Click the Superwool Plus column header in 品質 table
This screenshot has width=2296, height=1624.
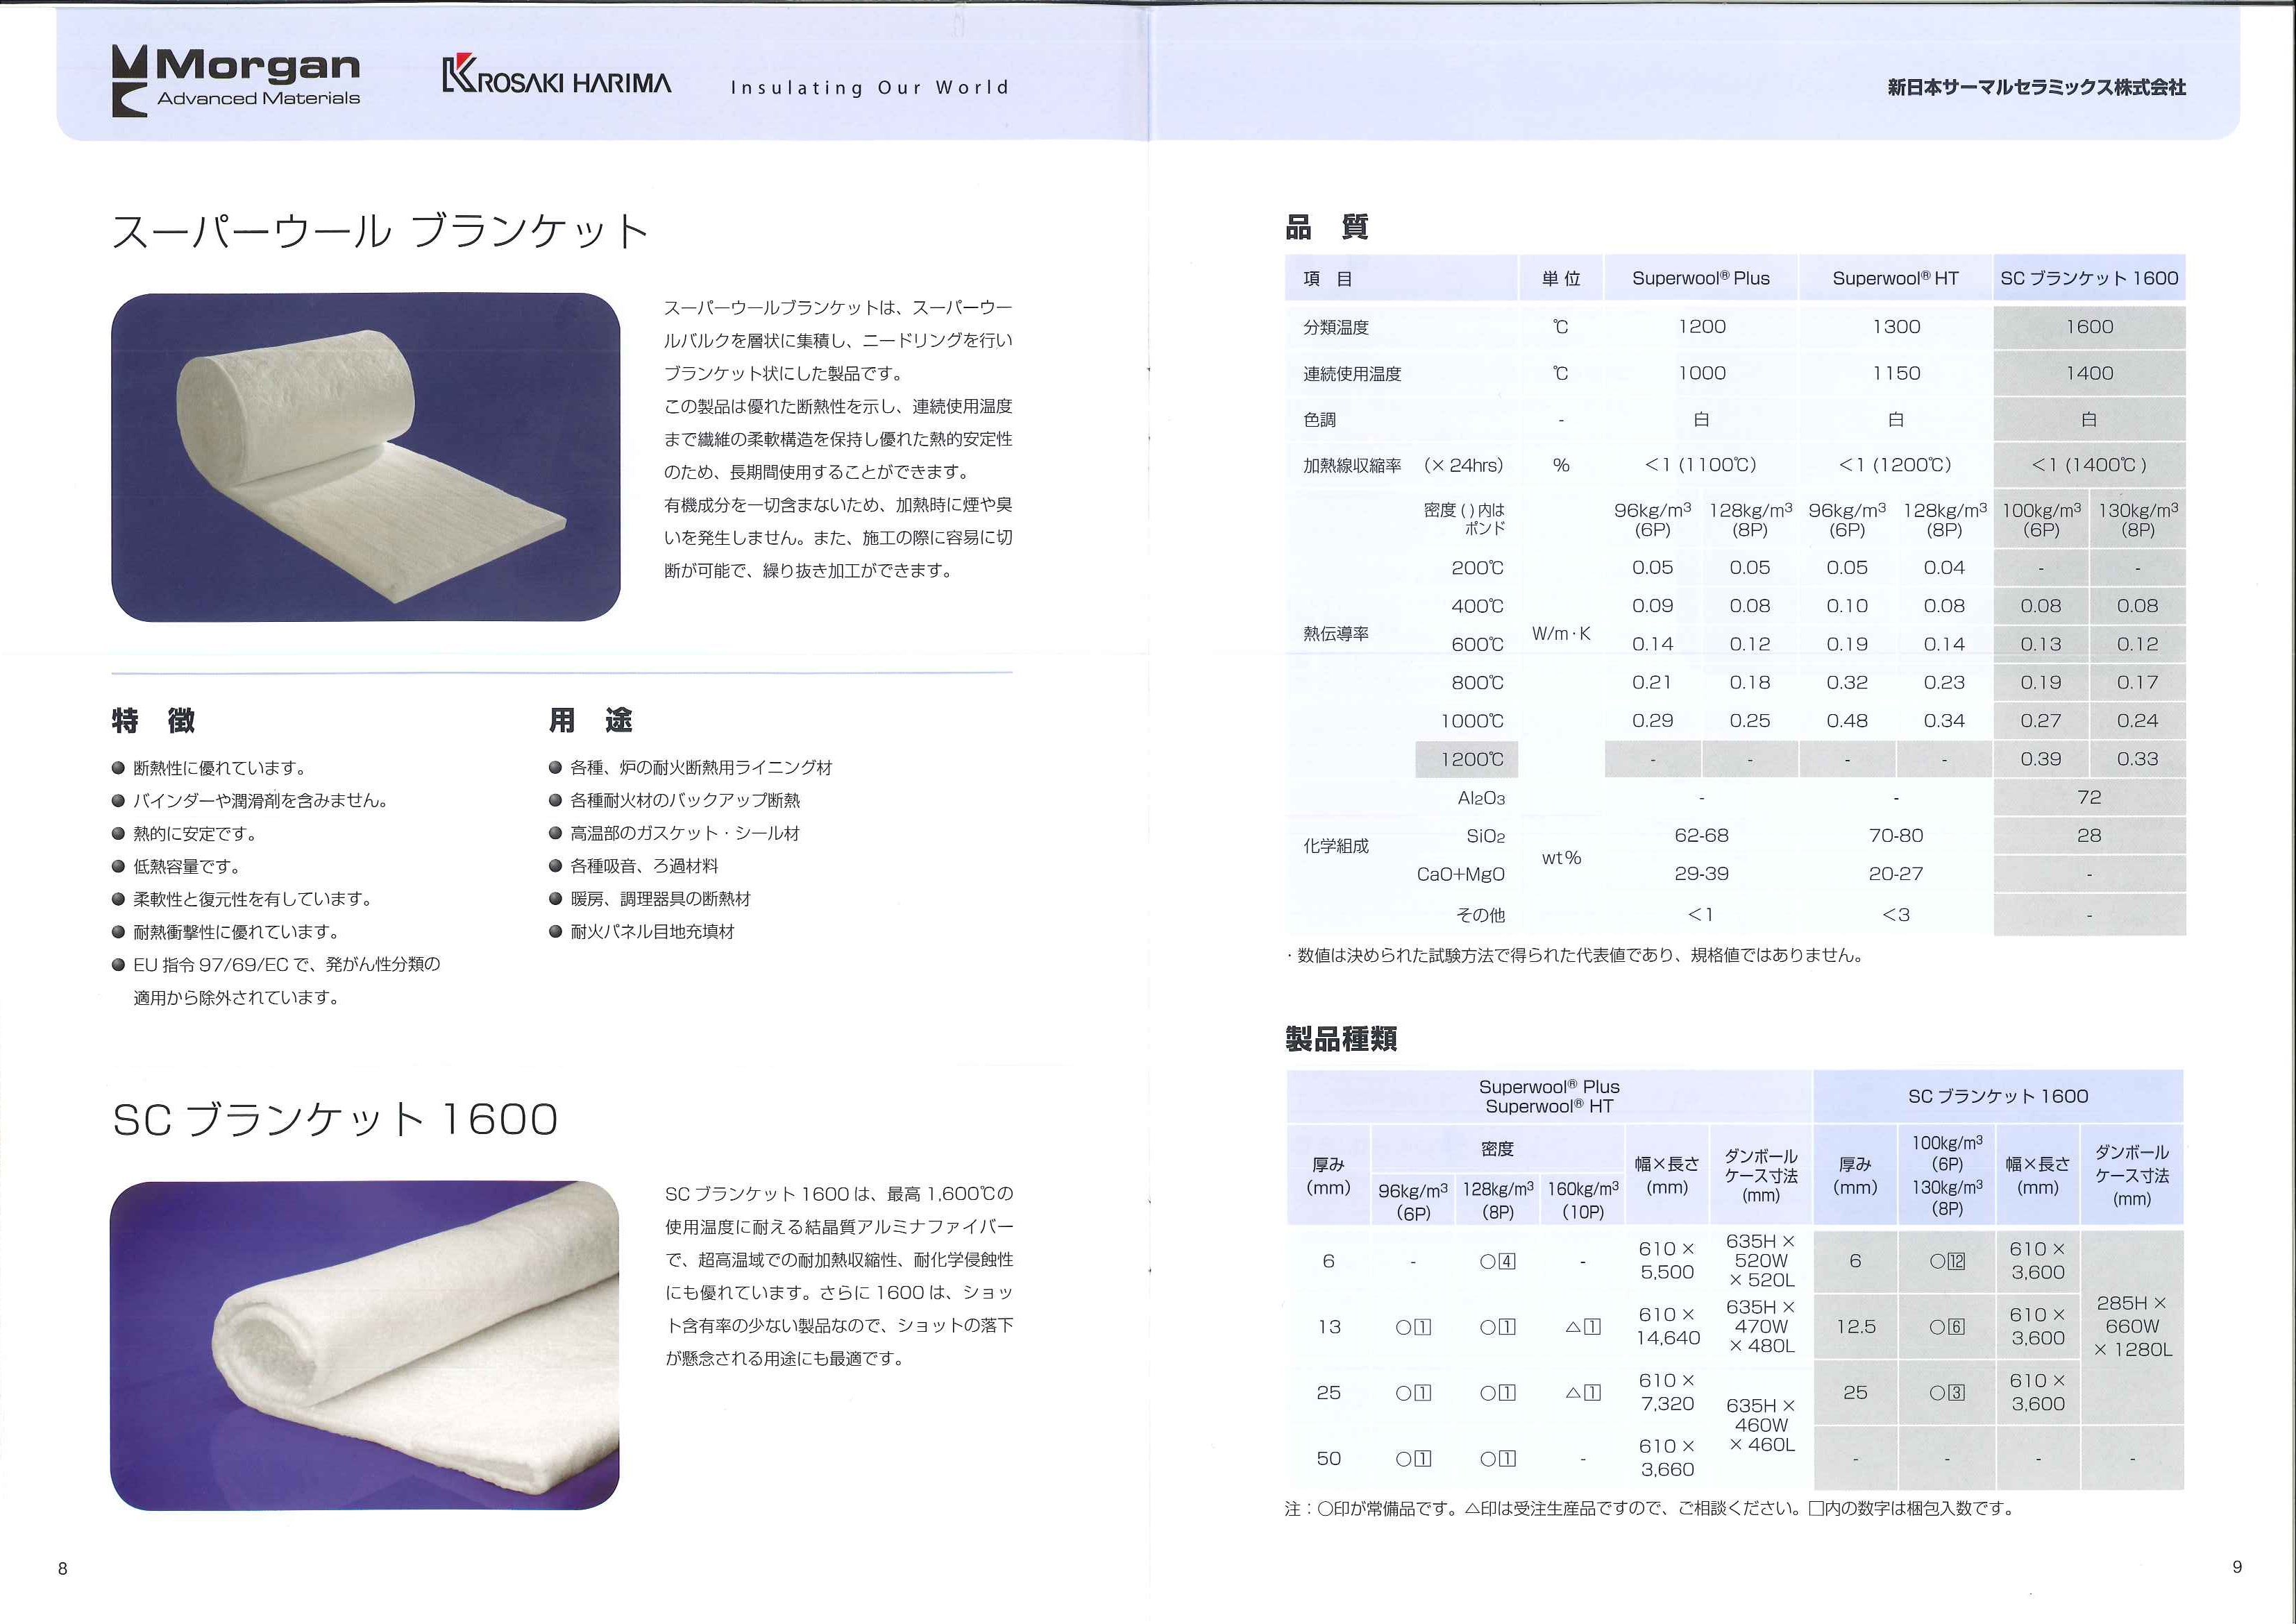[1700, 279]
